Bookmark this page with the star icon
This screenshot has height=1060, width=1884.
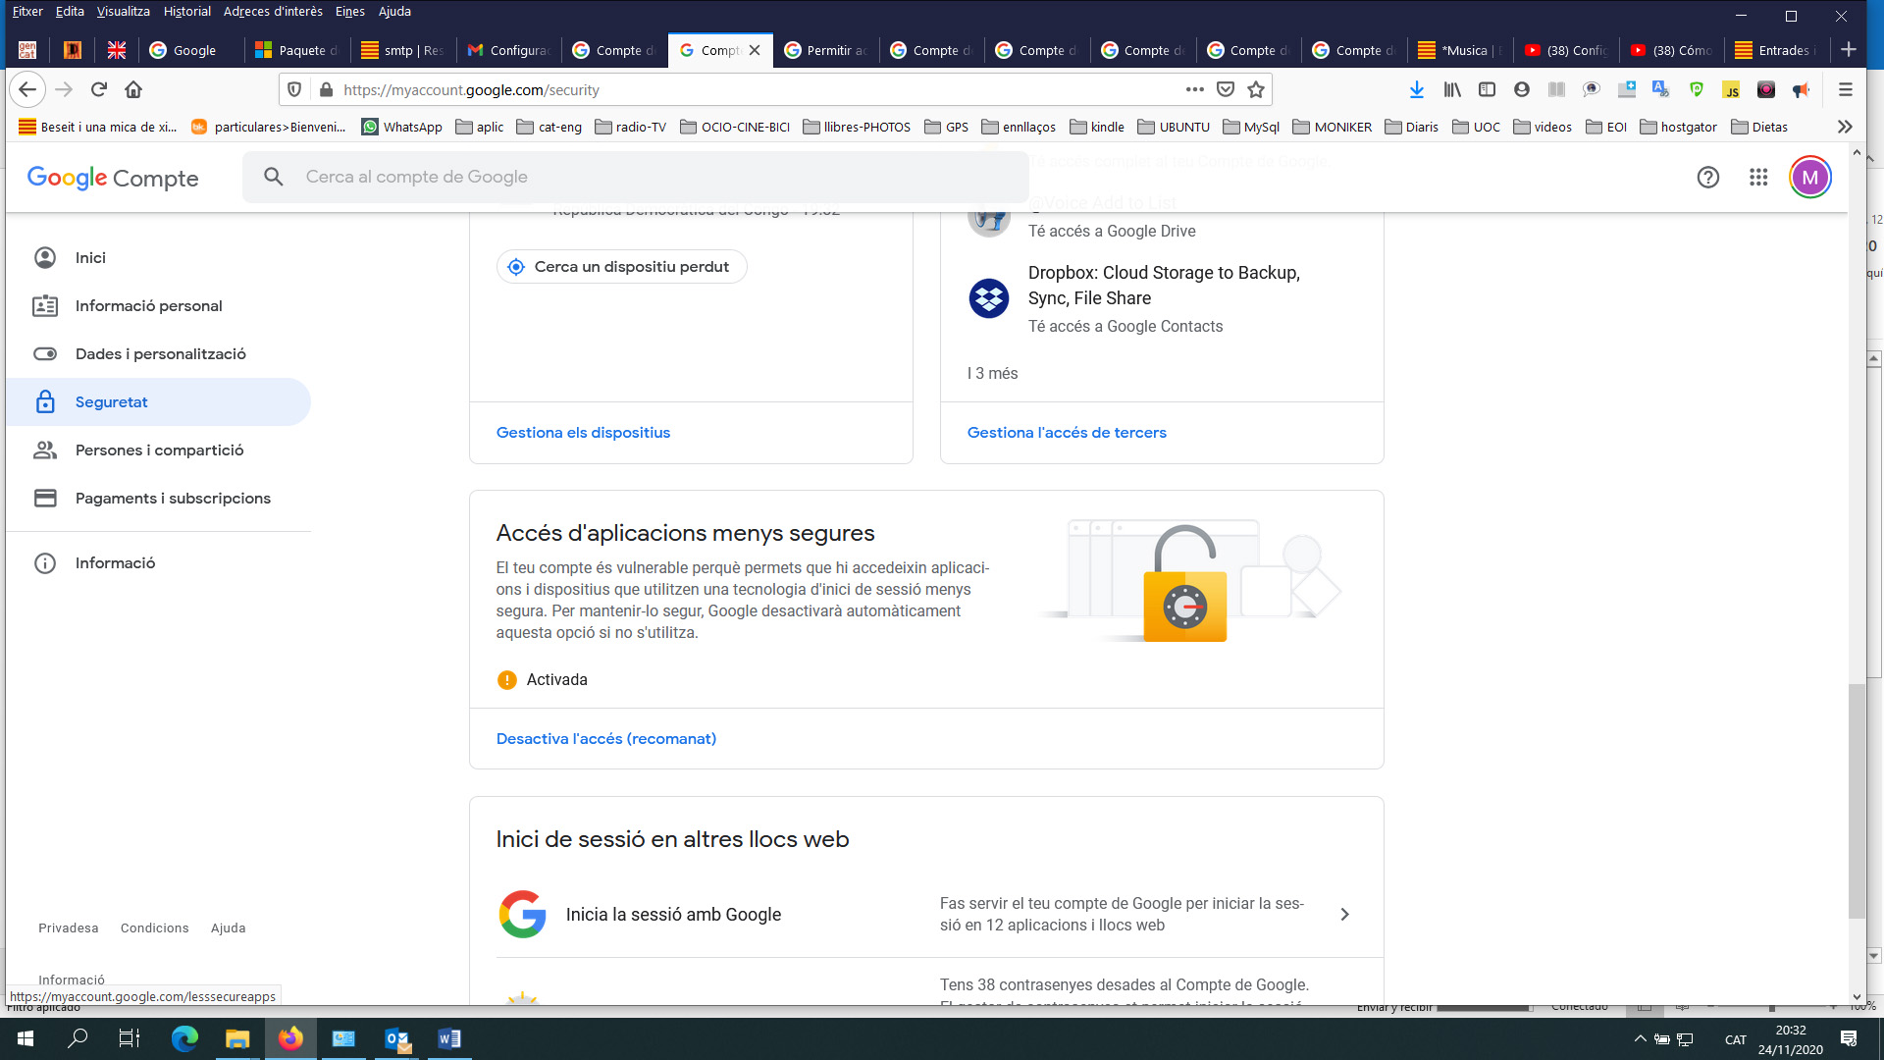click(1255, 89)
